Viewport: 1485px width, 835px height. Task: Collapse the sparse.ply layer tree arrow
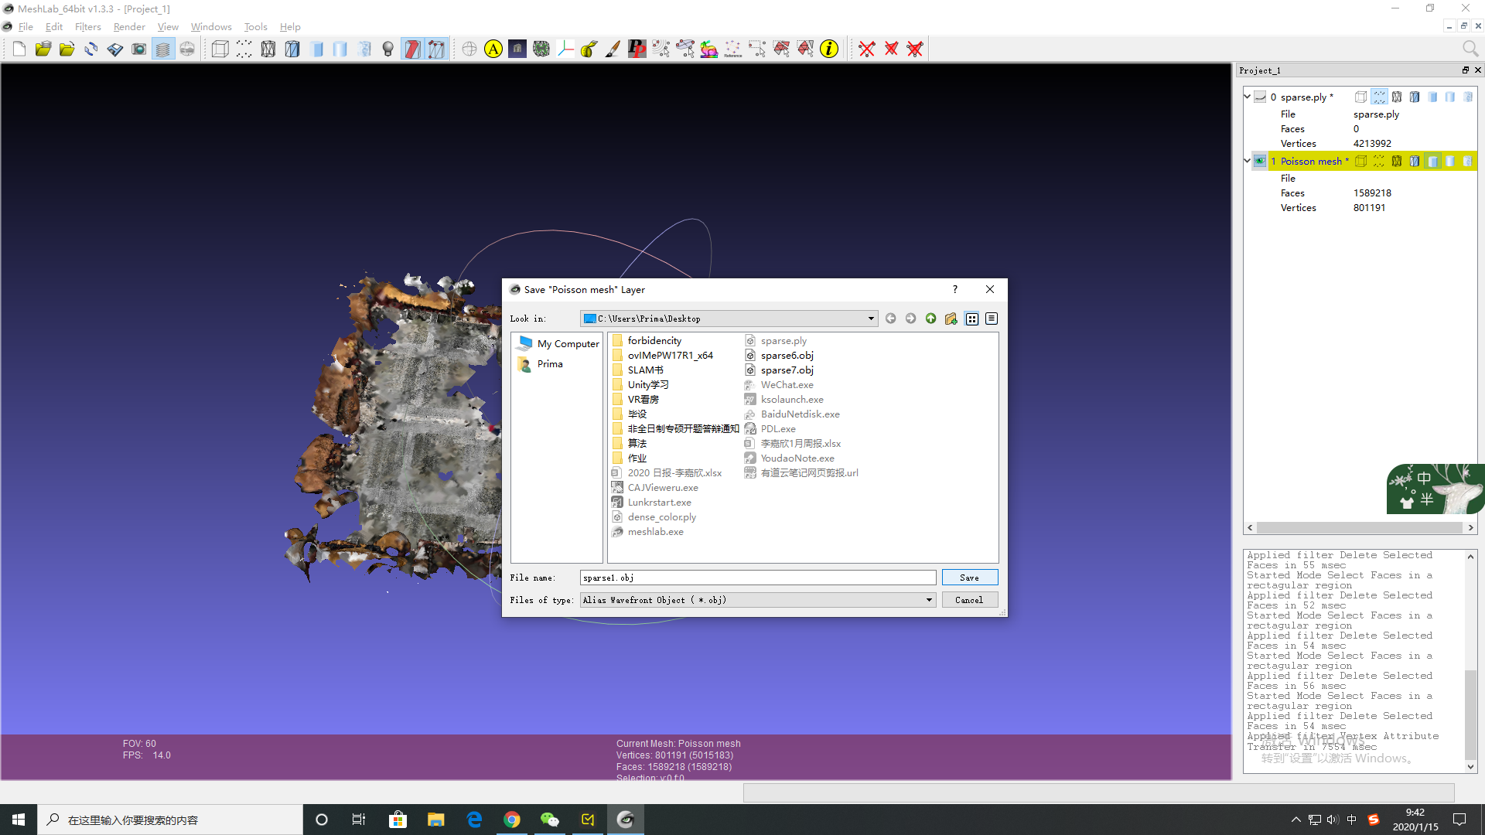click(1247, 97)
